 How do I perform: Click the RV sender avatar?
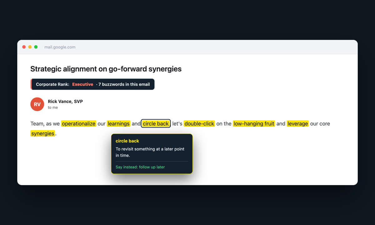coord(37,104)
